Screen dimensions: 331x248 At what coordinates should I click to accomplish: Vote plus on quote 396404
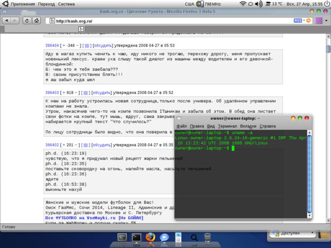click(64, 45)
